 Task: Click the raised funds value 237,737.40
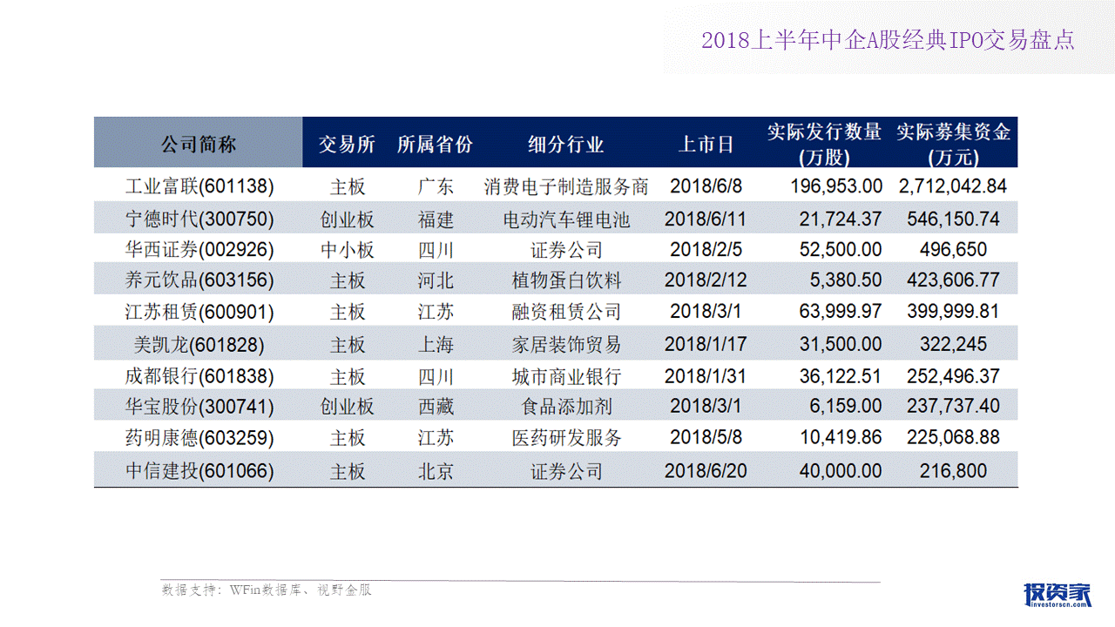click(953, 407)
